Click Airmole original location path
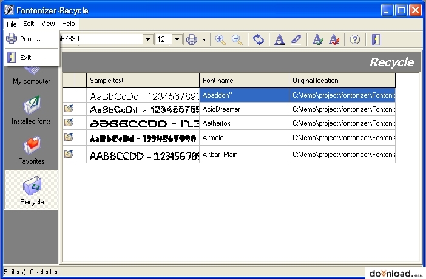 pyautogui.click(x=342, y=138)
